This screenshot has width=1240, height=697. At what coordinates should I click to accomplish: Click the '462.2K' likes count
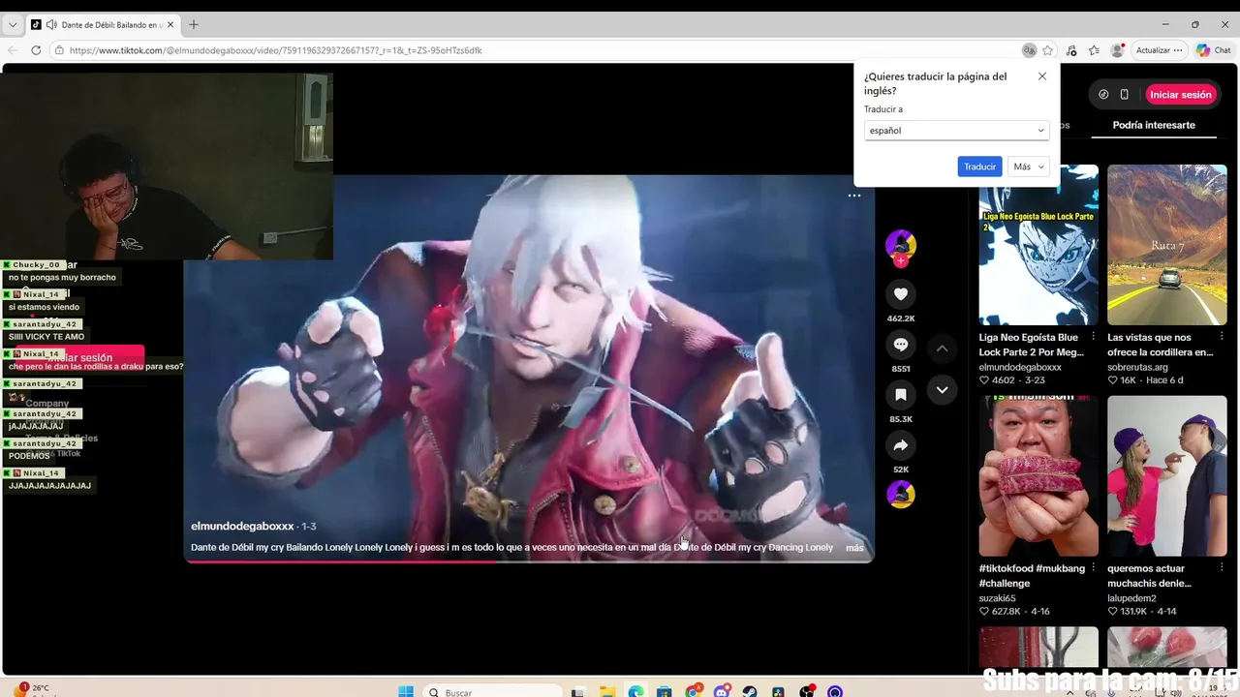pos(901,318)
